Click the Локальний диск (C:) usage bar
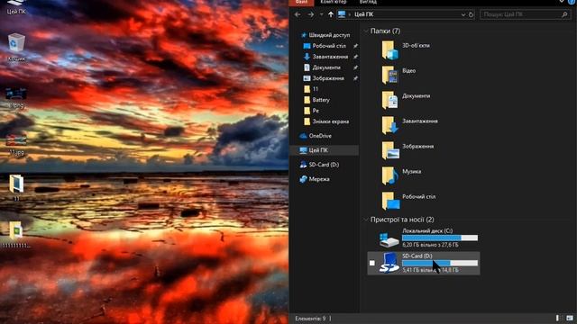This screenshot has width=577, height=324. point(440,238)
